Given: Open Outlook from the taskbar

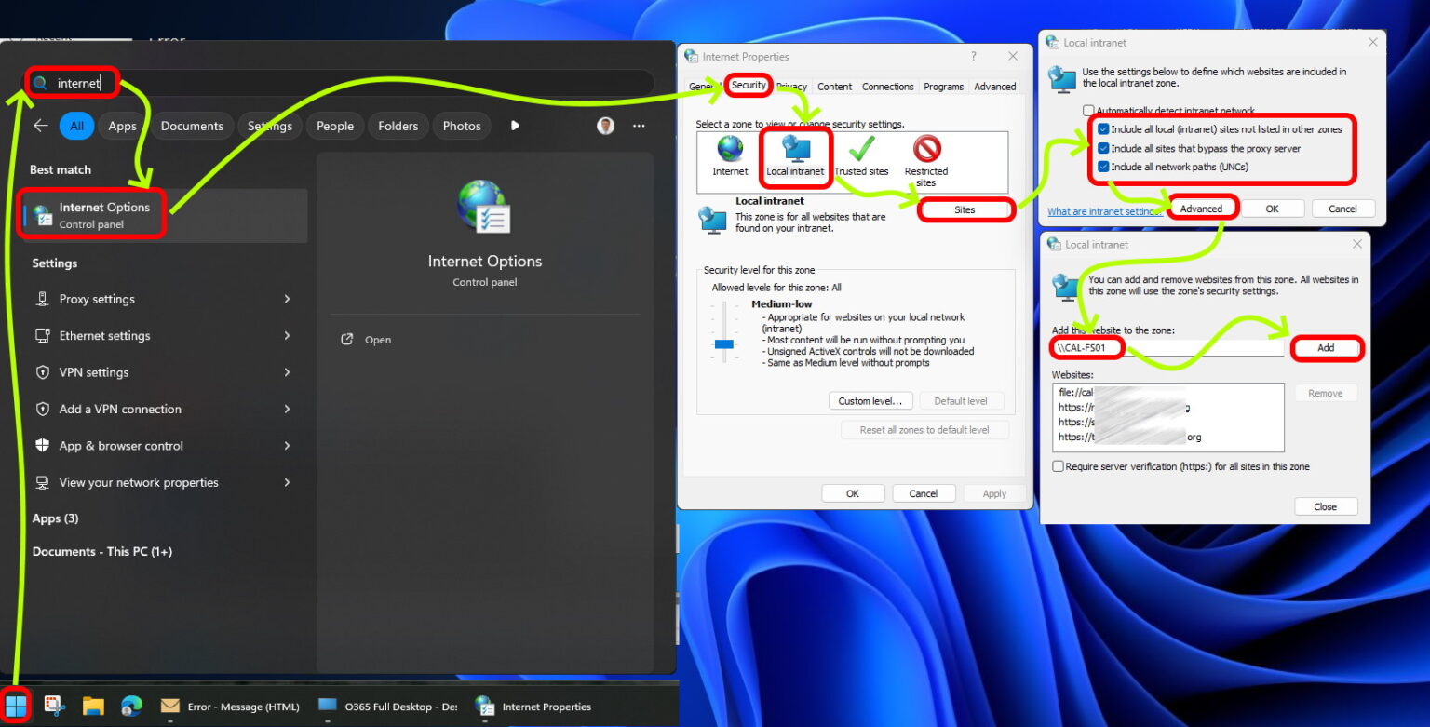Looking at the screenshot, I should point(171,706).
